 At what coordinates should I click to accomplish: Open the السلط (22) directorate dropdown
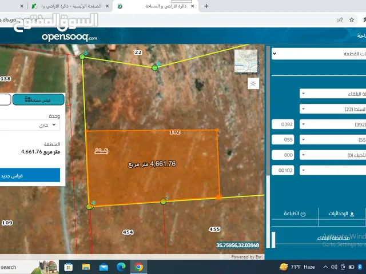tap(333, 109)
